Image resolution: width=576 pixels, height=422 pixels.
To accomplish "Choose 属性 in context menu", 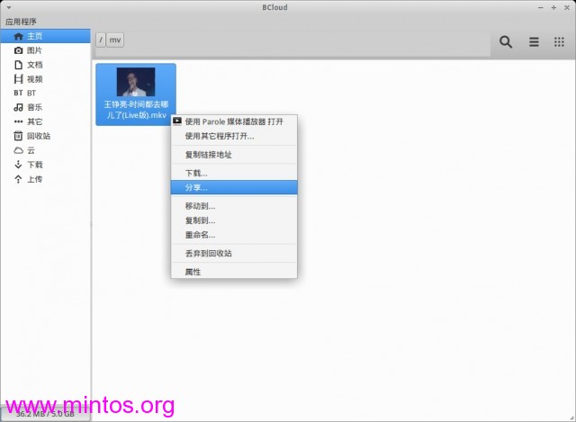I will pos(234,272).
